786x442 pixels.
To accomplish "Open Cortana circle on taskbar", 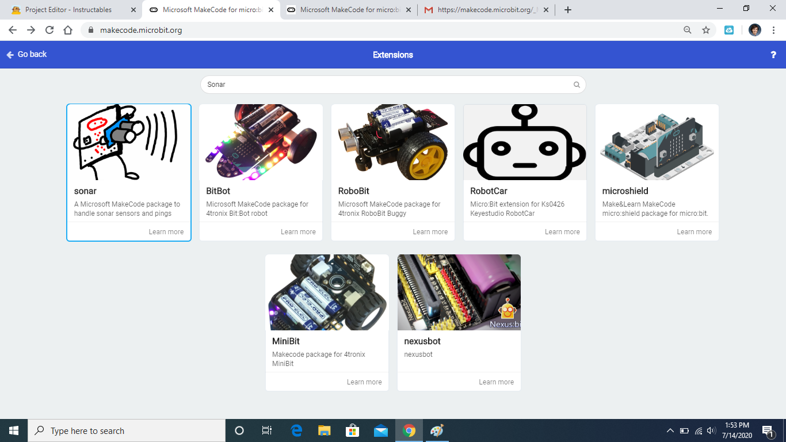I will tap(239, 430).
